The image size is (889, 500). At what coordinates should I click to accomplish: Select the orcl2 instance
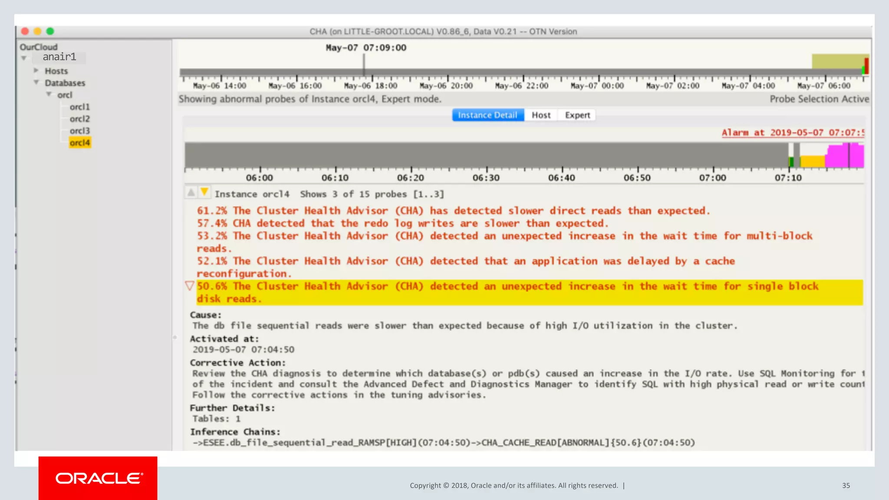click(79, 119)
